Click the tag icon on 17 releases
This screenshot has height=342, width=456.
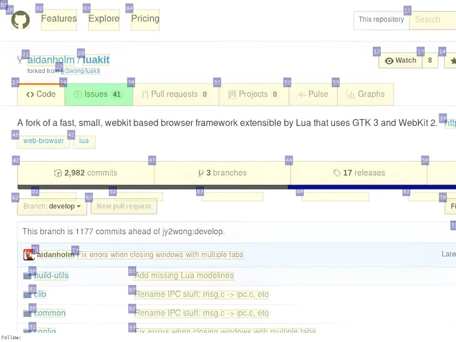[337, 173]
